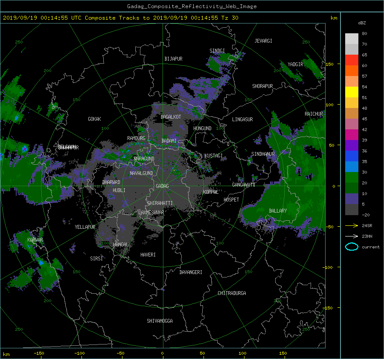Click the white 23MN arrow legend icon
The width and height of the screenshot is (384, 359).
coord(352,236)
